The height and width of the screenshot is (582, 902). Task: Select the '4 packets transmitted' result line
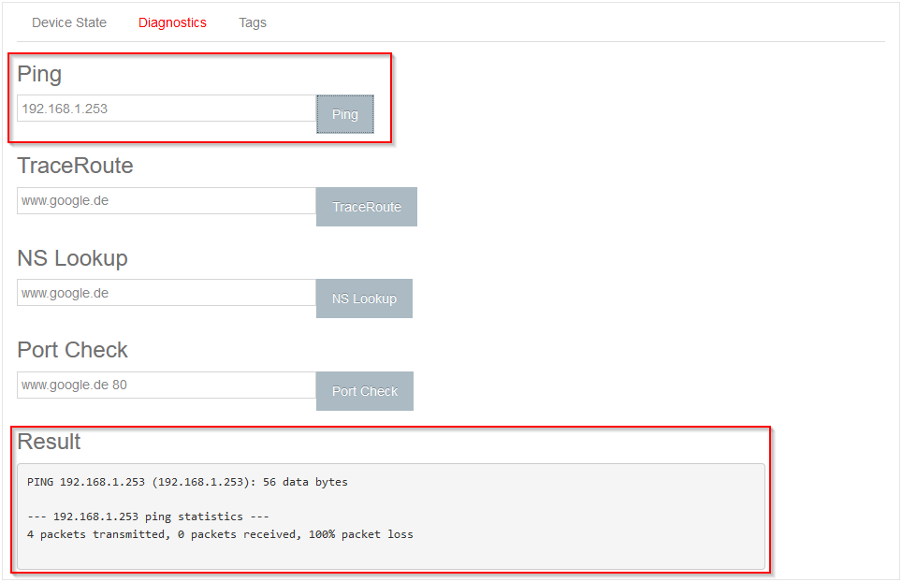(220, 534)
